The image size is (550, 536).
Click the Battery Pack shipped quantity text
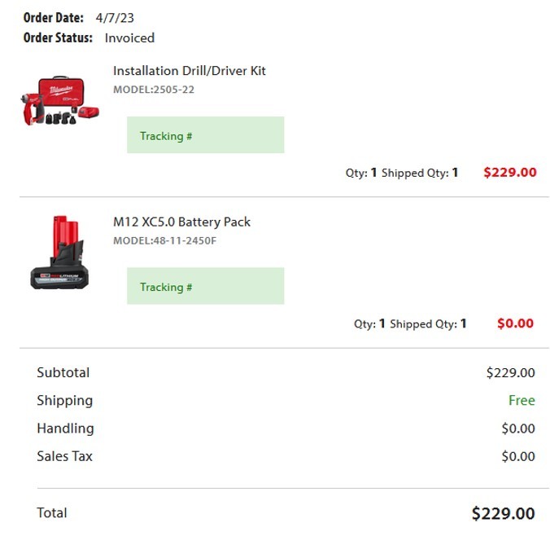[428, 323]
